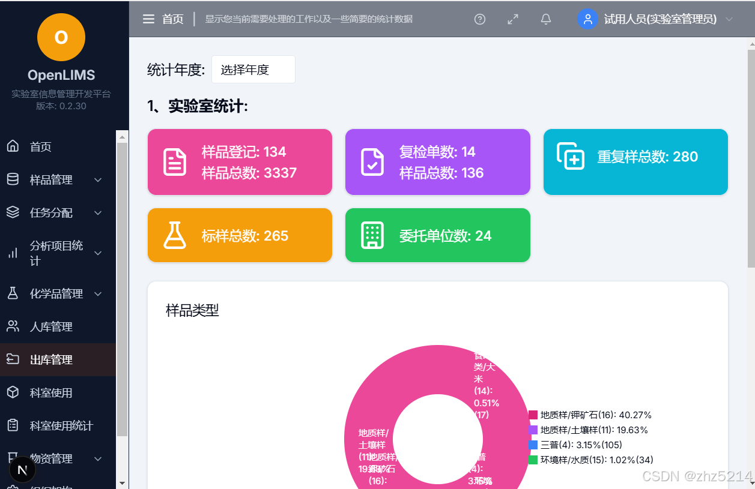The image size is (755, 489).
Task: Click the 版本: 0.2.30 version text
Action: point(61,106)
